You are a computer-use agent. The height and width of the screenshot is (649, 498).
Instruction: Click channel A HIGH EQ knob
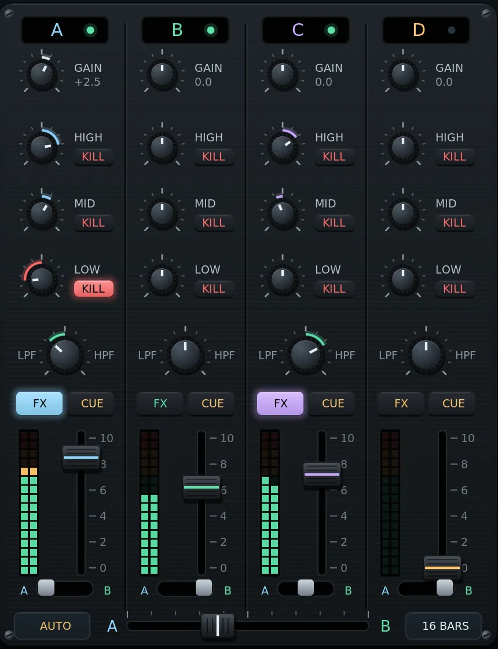point(42,147)
